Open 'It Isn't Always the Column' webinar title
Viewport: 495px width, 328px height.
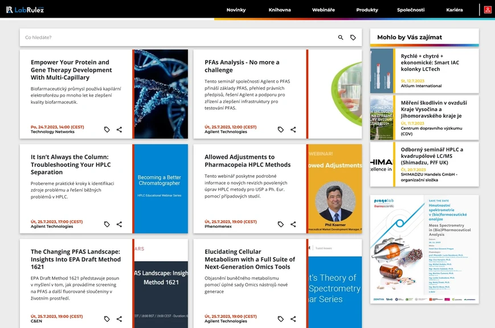71,165
